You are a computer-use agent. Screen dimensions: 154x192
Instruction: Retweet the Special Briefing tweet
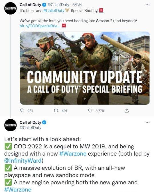(x=56, y=111)
